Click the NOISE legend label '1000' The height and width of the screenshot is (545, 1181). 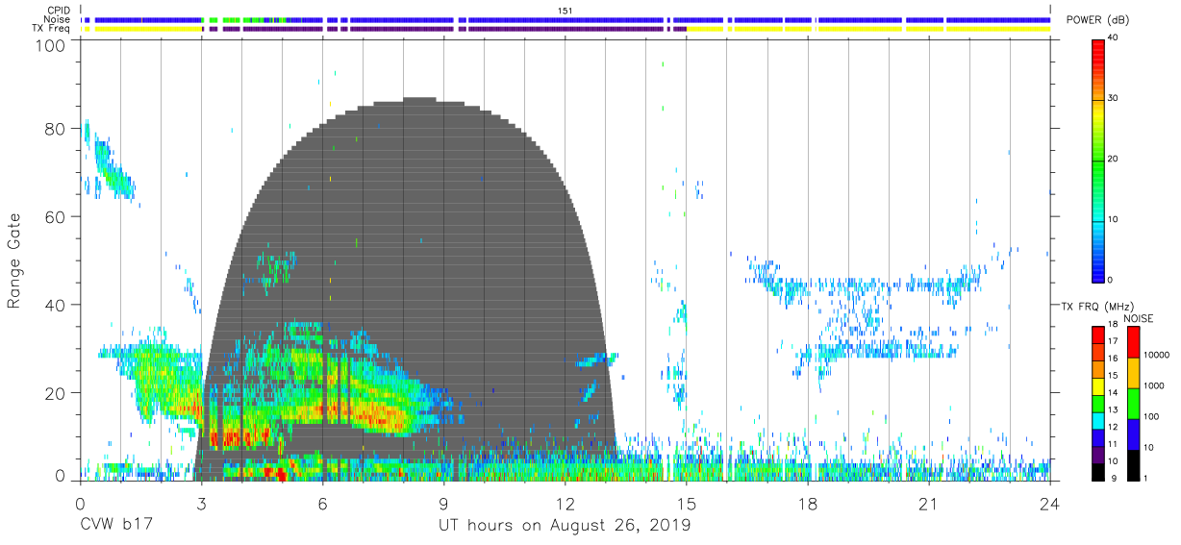(x=1154, y=385)
